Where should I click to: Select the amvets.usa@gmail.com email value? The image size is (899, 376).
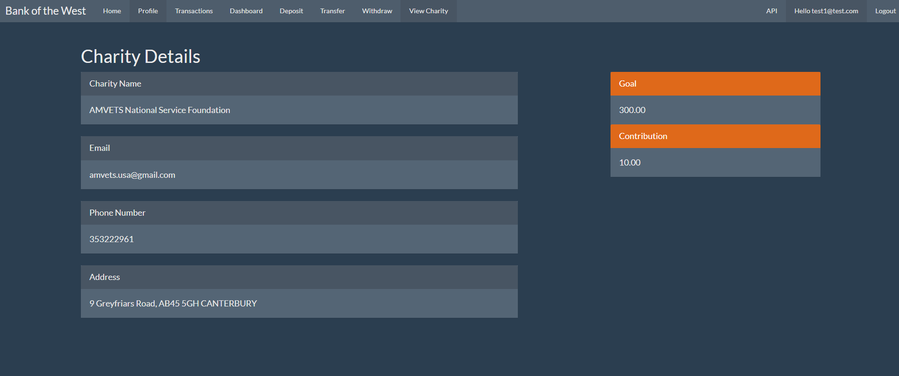coord(132,175)
